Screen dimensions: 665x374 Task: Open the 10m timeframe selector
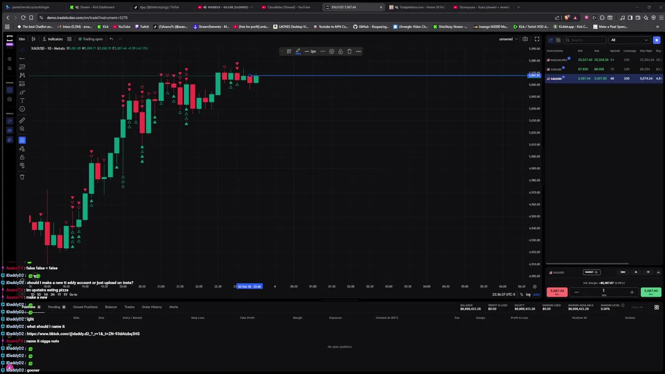(x=21, y=39)
